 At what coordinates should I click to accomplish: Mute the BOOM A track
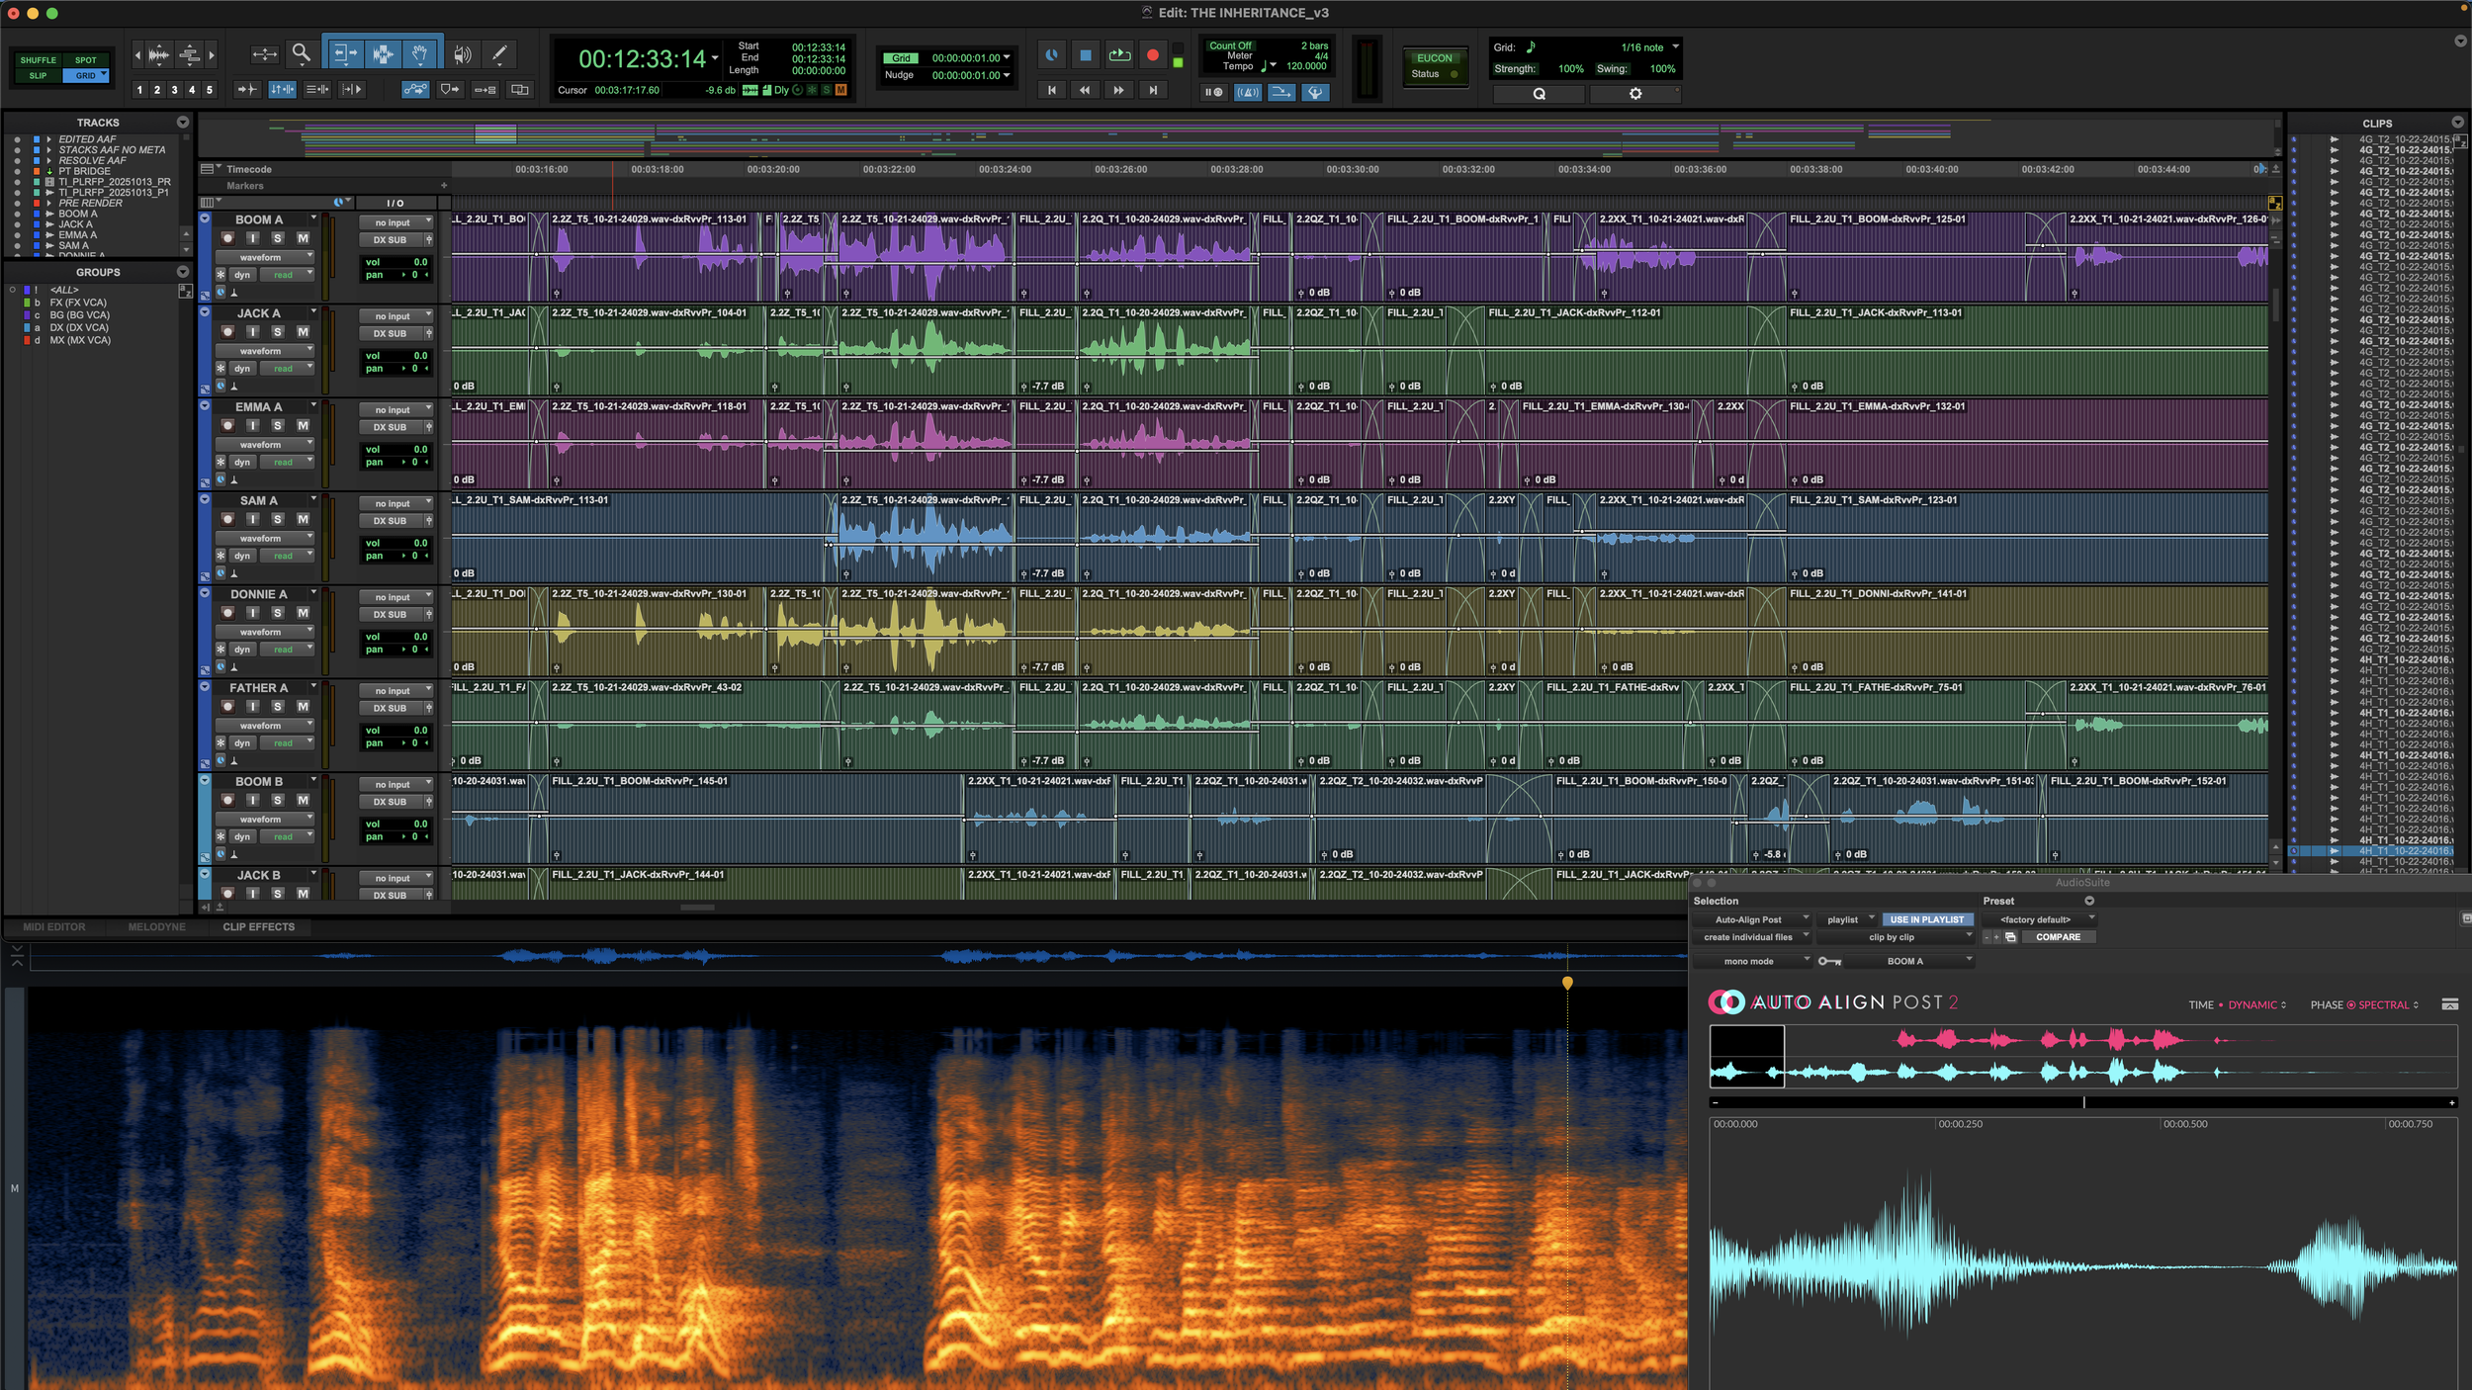point(303,238)
